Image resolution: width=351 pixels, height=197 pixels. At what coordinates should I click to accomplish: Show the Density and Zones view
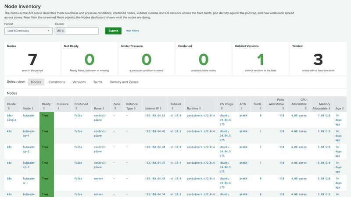(124, 82)
